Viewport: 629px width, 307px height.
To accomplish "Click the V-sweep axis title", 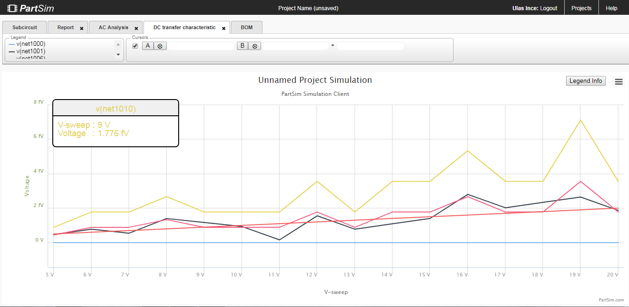I will [336, 292].
